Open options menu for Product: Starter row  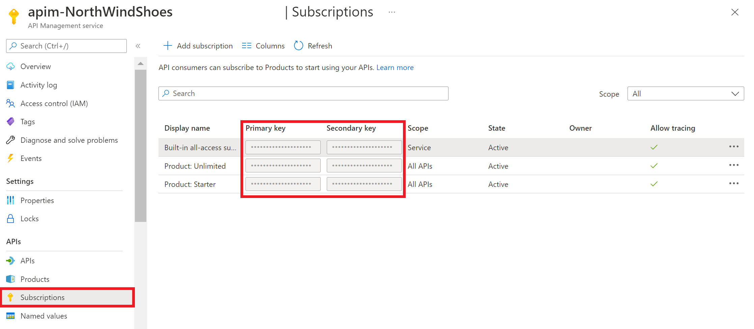click(x=734, y=183)
